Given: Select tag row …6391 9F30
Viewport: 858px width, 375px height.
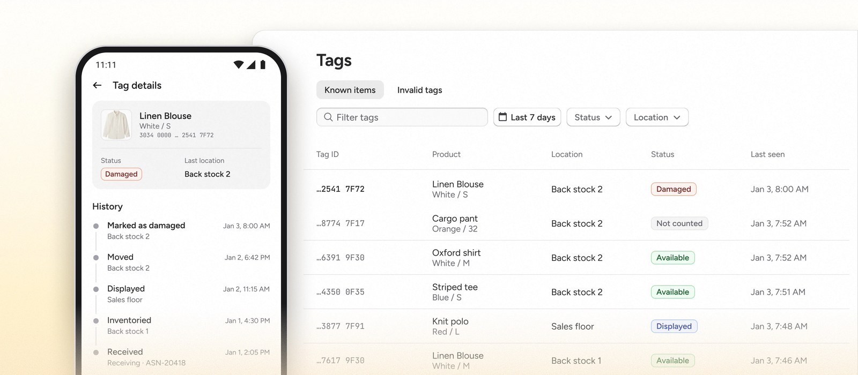Looking at the screenshot, I should tap(576, 258).
